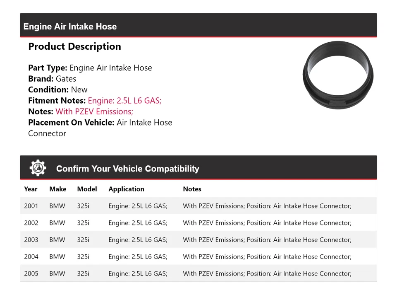Select the 2005 BMW 325i row

pyautogui.click(x=198, y=273)
